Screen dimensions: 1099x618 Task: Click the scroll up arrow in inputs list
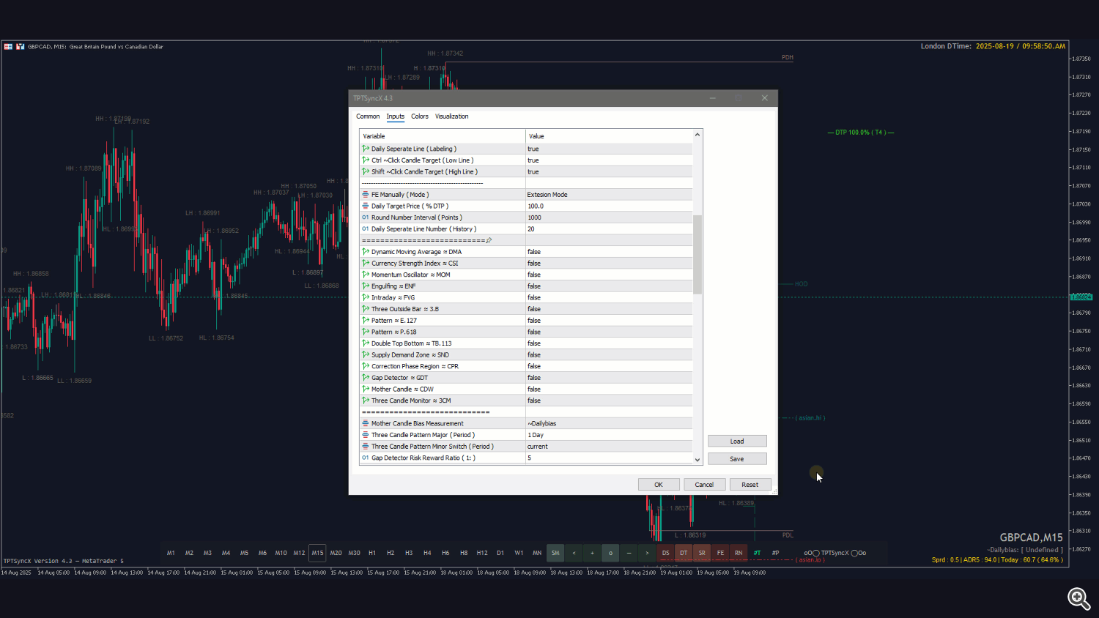pos(697,135)
